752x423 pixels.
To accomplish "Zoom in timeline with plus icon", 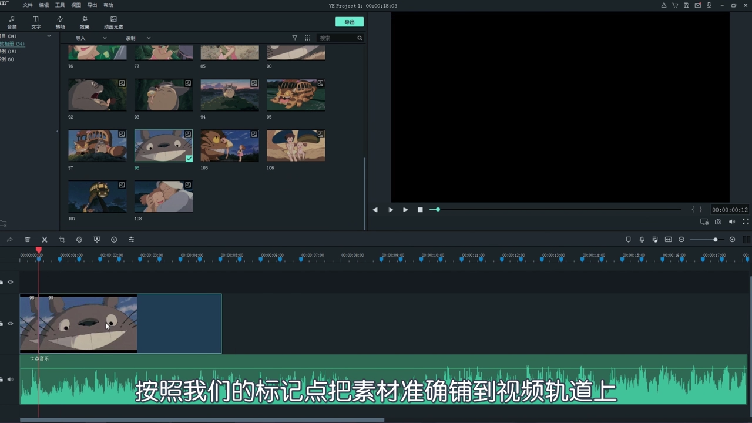I will click(x=732, y=240).
